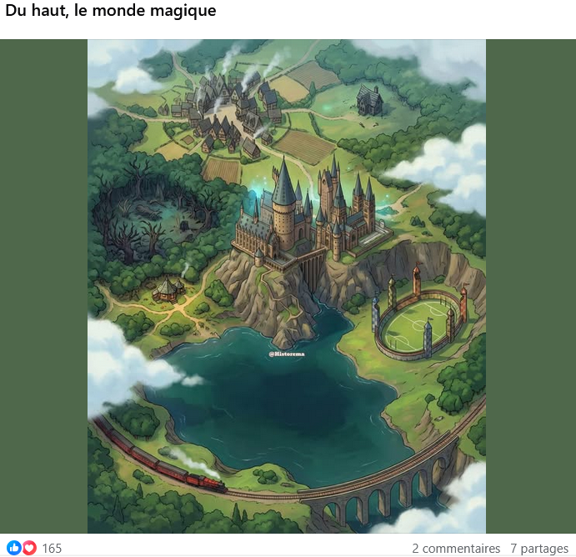Click the isolated house near the top right

[x=369, y=99]
